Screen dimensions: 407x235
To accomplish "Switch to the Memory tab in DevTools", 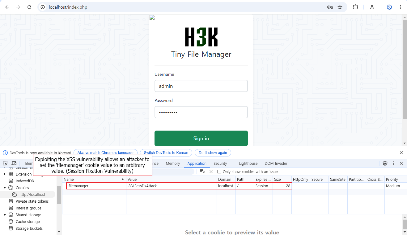I will click(x=173, y=164).
